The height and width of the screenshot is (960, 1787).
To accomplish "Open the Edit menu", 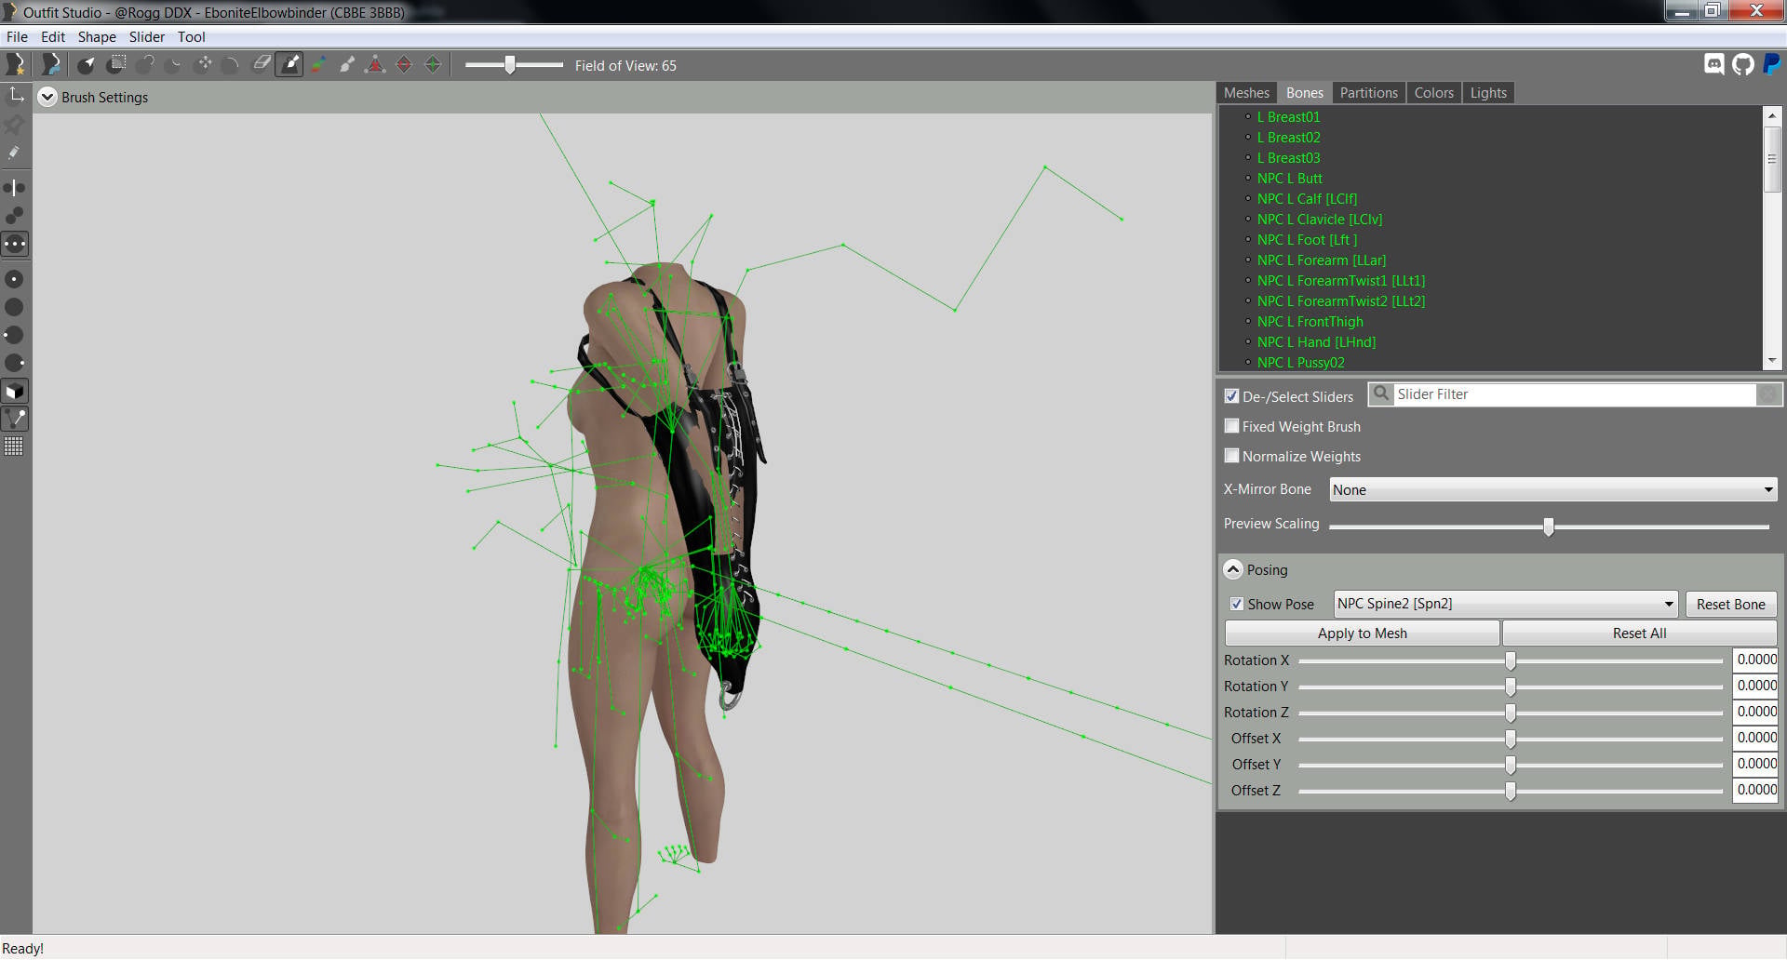I will [53, 37].
